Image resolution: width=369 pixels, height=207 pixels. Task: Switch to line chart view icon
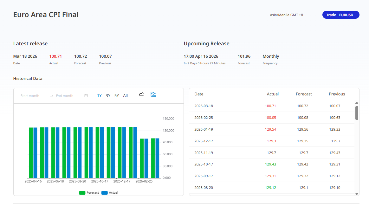[141, 94]
